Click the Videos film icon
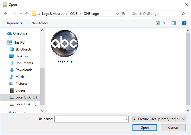This screenshot has width=191, height=135. [x=12, y=90]
